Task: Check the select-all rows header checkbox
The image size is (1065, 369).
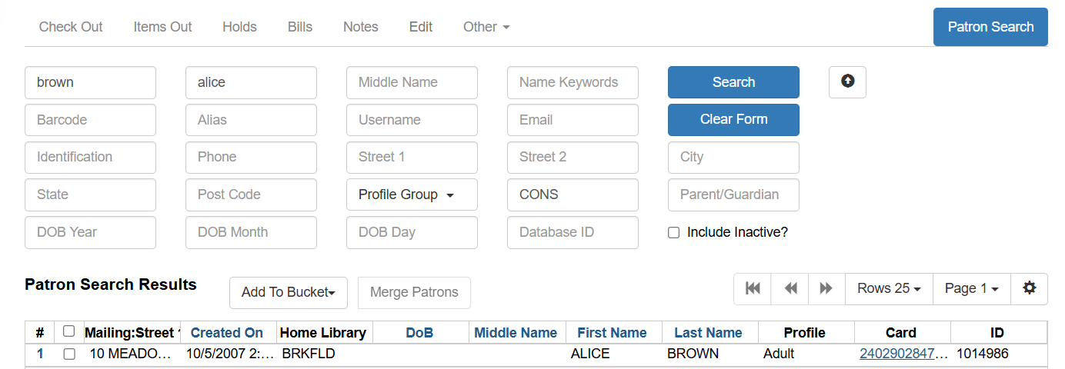Action: pos(69,331)
